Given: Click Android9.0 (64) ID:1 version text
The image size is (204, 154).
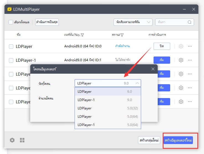Looking at the screenshot, I should 83,60.
